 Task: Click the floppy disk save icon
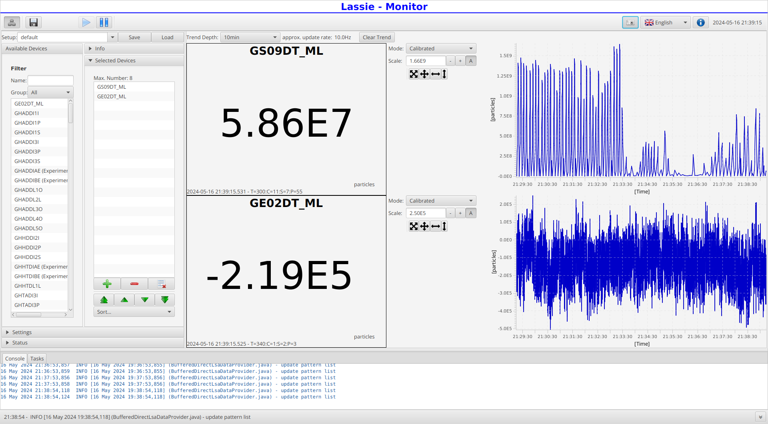pos(34,22)
